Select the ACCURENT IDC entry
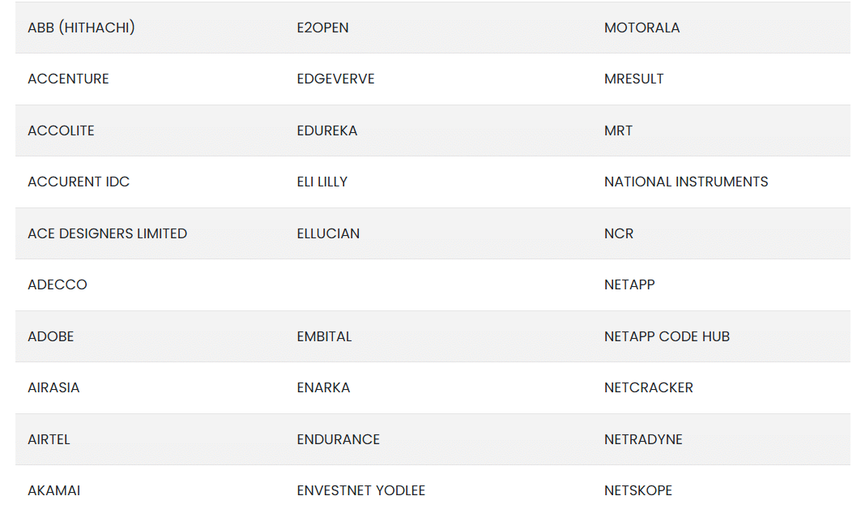Screen dimensions: 861x509 click(79, 182)
